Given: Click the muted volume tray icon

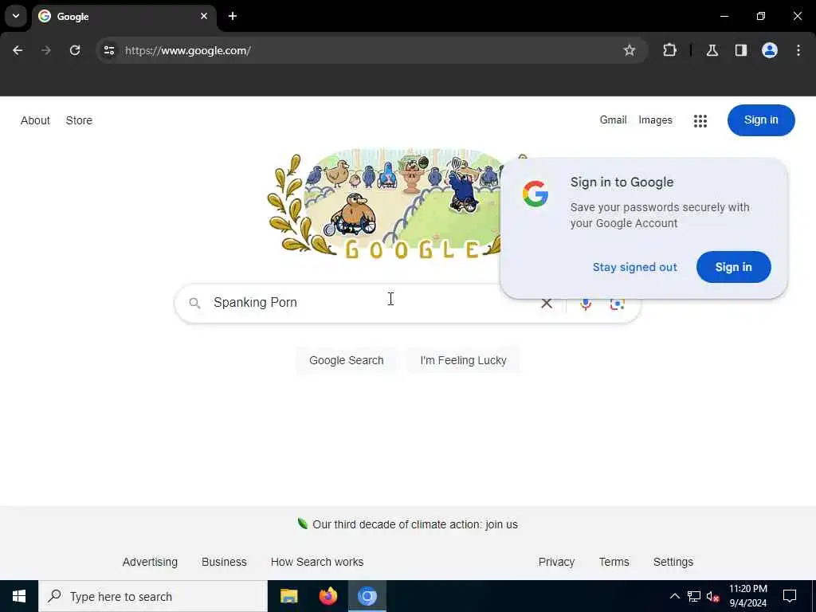Looking at the screenshot, I should tap(713, 596).
